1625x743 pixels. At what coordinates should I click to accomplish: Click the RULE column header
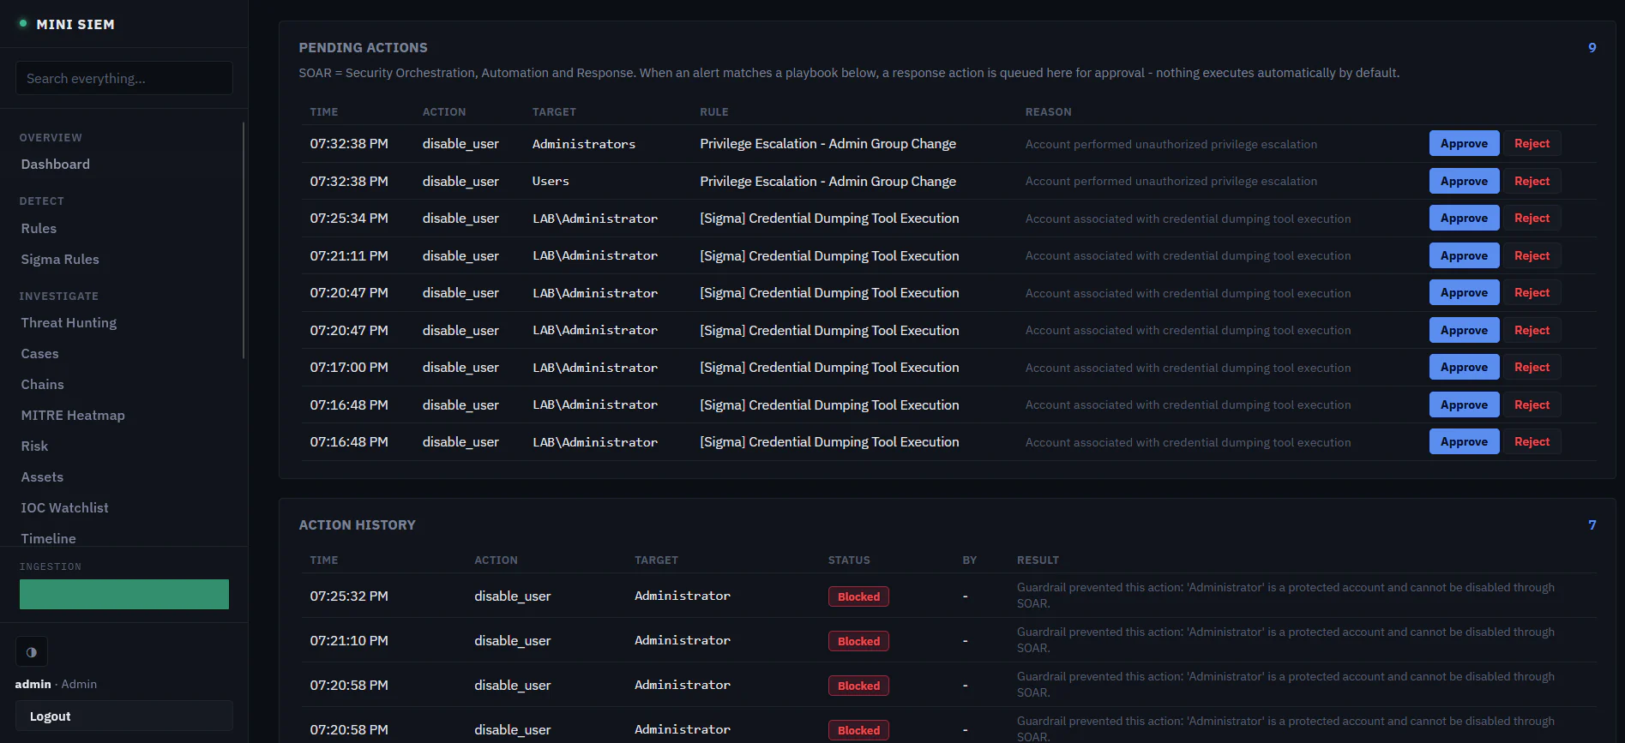click(x=714, y=112)
